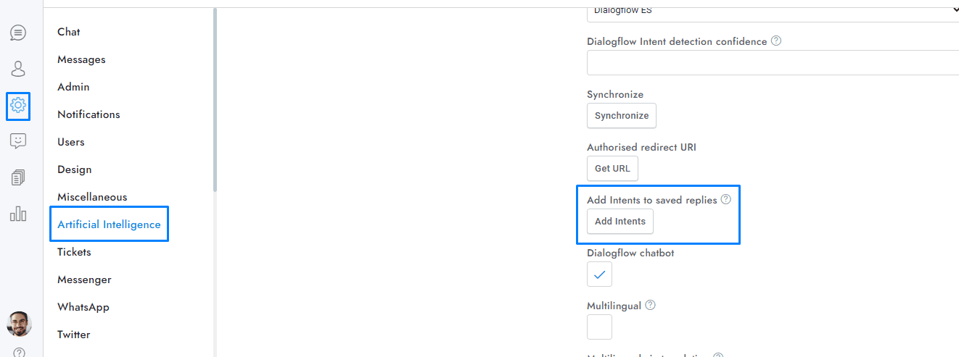Viewport: 959px width, 357px height.
Task: Click the Intent detection confidence input field
Action: click(x=773, y=63)
